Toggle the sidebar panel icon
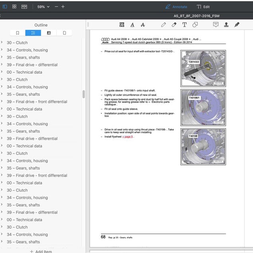Viewport: 253px width, 253px height. click(x=5, y=7)
